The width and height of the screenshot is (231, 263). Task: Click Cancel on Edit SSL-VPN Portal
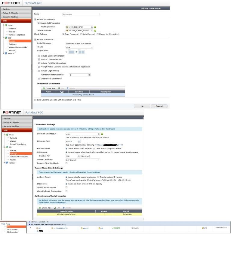pyautogui.click(x=159, y=106)
